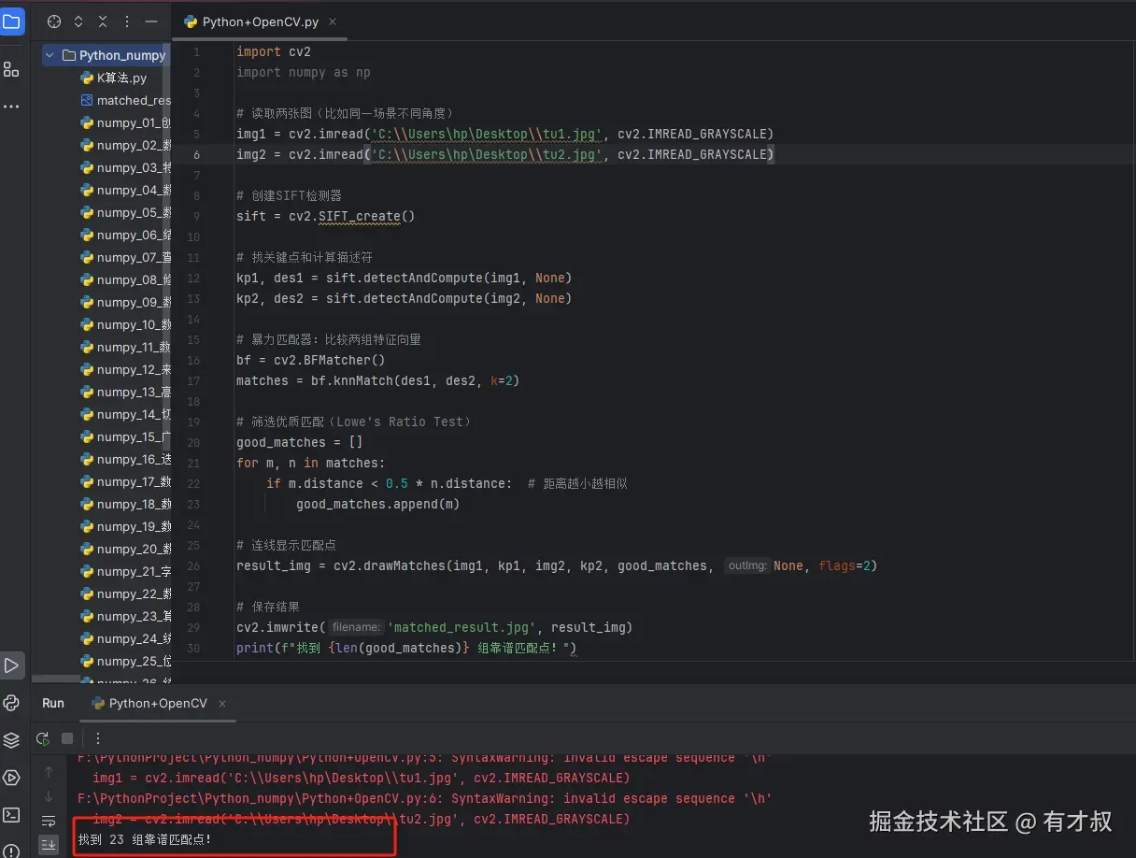The height and width of the screenshot is (858, 1136).
Task: Open more run toolbar actions
Action: click(x=97, y=738)
